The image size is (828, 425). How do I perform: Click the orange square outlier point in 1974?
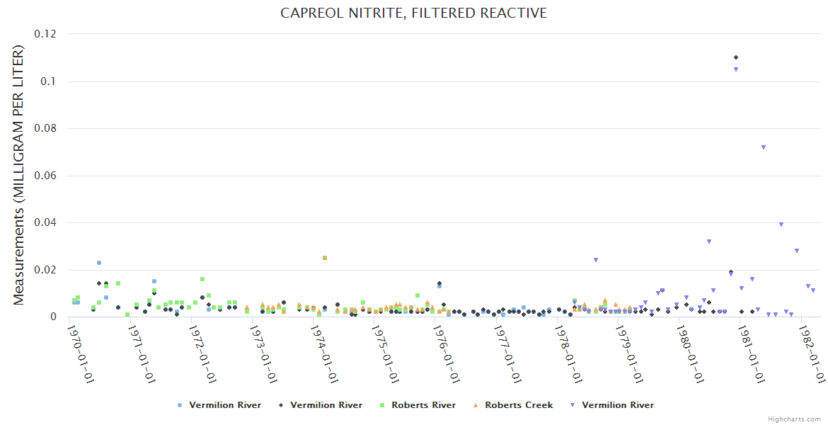[325, 258]
